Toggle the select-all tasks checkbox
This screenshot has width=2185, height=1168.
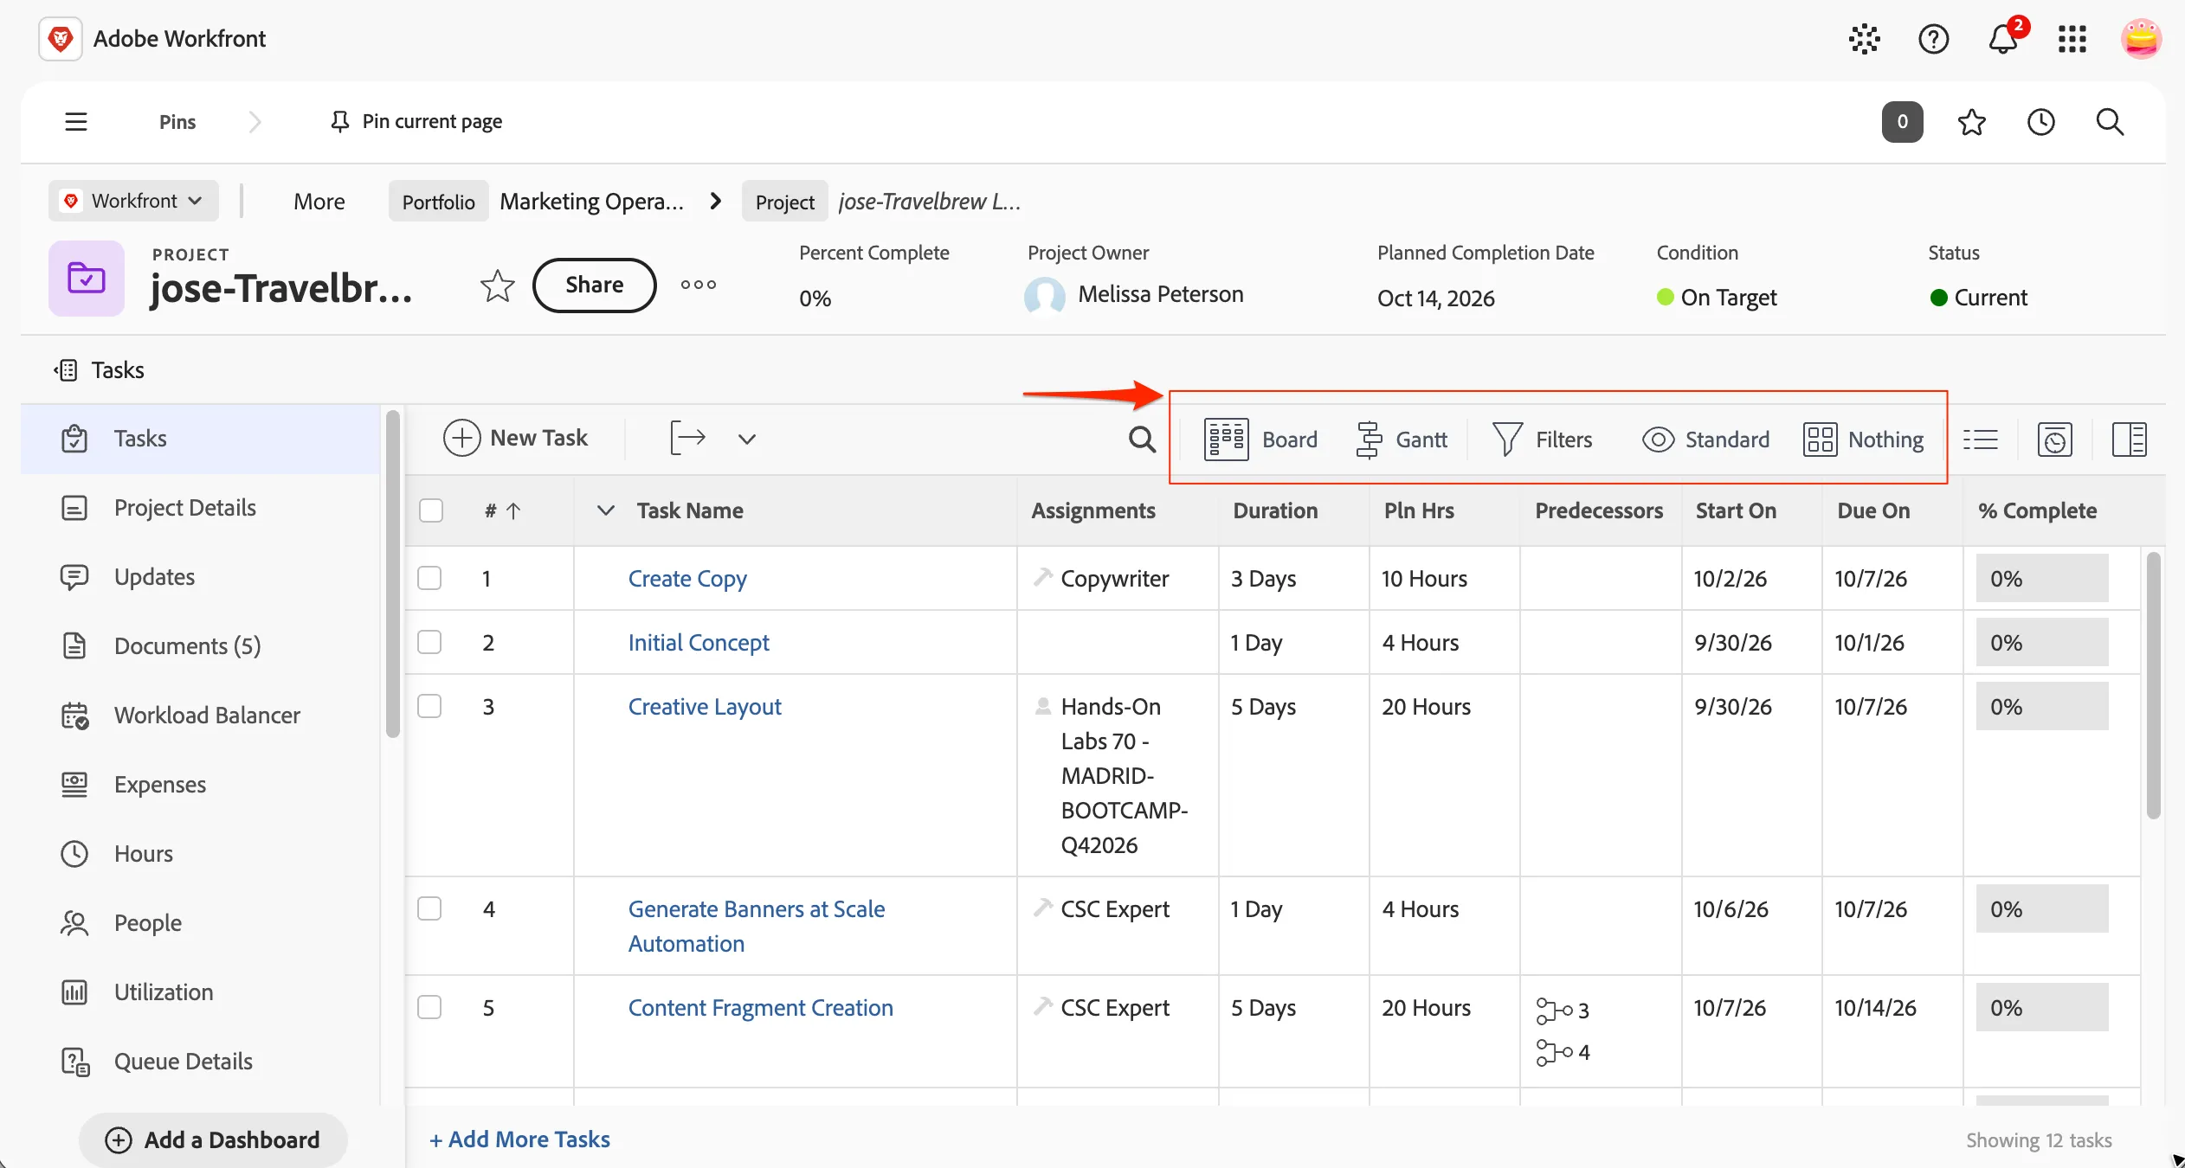[431, 510]
